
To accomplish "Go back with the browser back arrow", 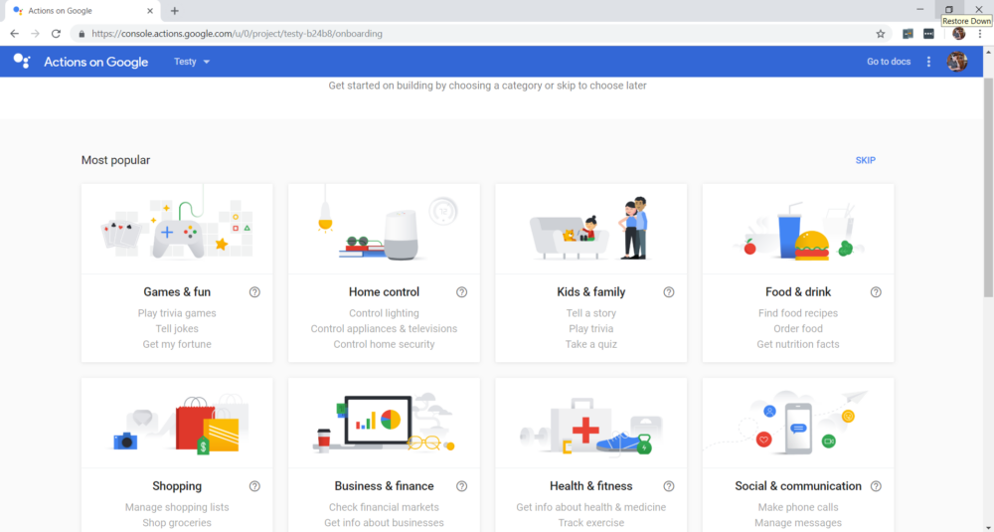I will pos(15,34).
